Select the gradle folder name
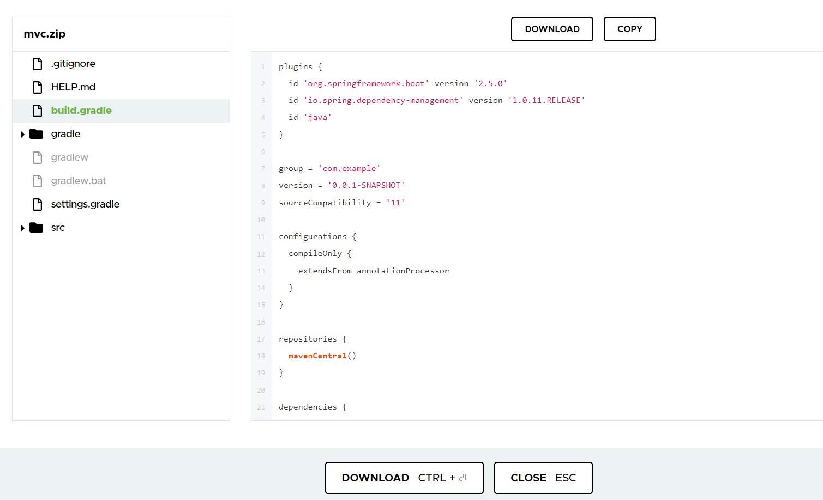This screenshot has height=500, width=823. [65, 134]
